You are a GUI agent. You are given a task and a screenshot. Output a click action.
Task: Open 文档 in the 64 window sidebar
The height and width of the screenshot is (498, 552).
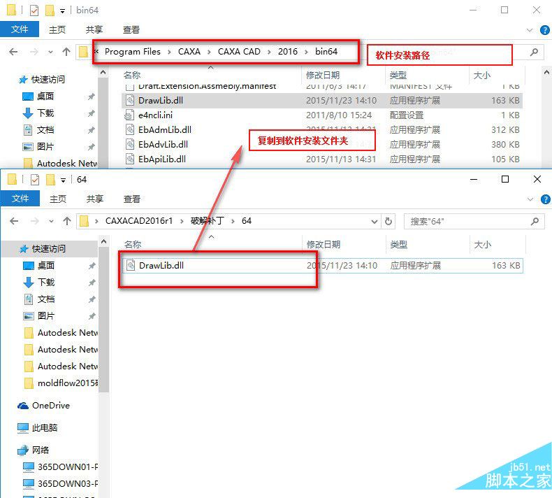(45, 299)
